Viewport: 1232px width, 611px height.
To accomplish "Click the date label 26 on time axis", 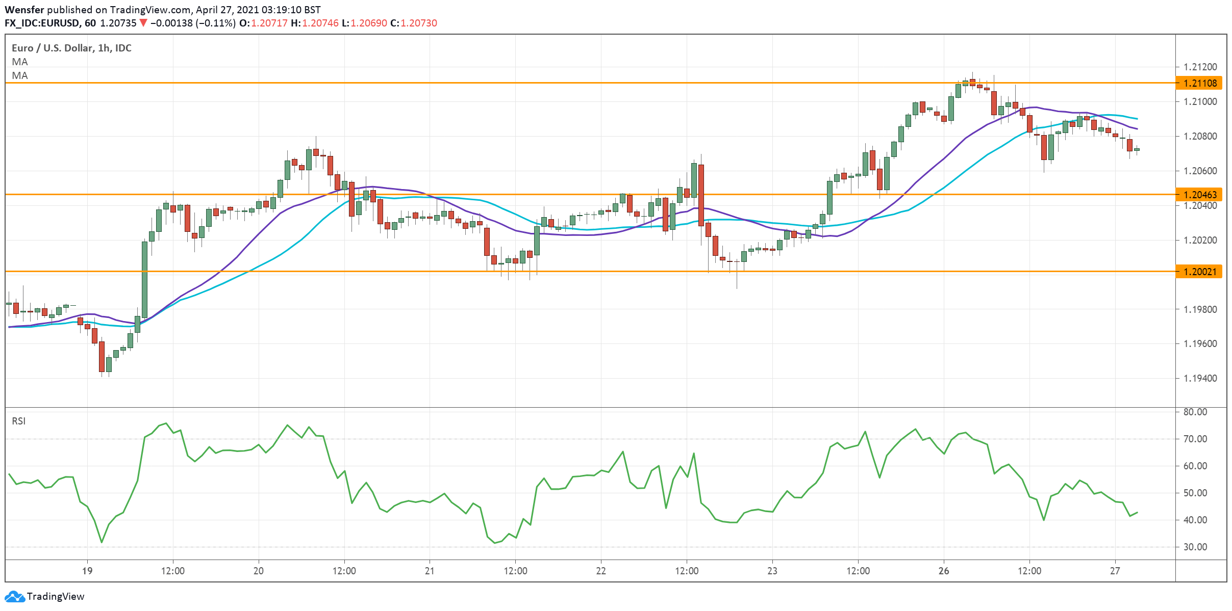I will click(x=944, y=571).
